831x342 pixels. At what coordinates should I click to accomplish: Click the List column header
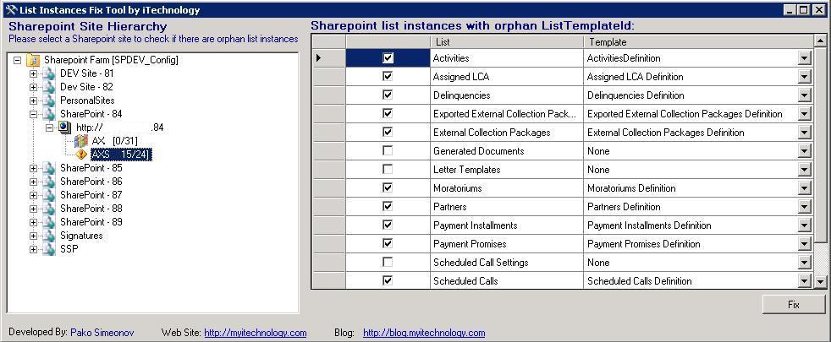click(x=507, y=41)
